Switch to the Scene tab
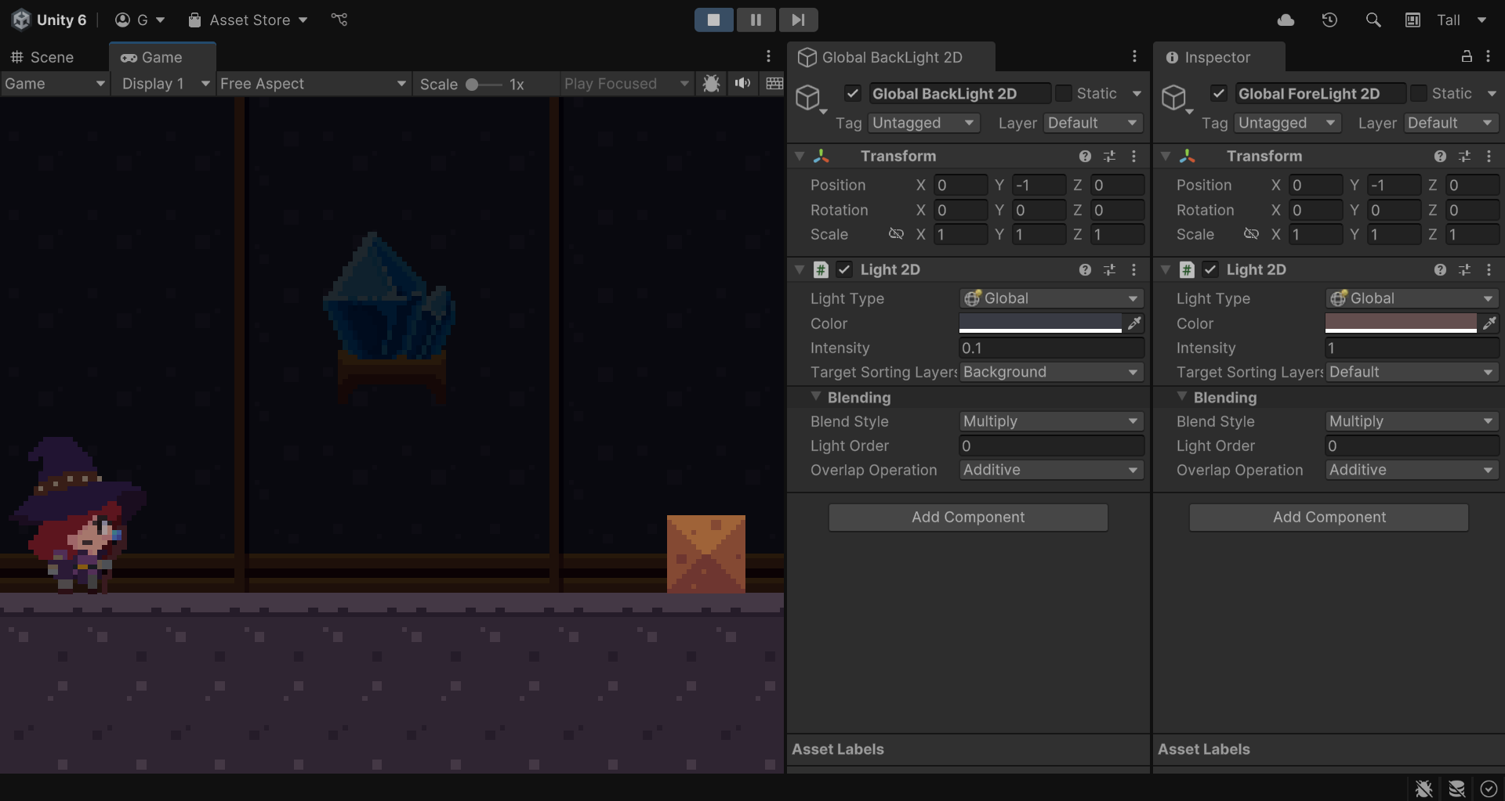 tap(52, 57)
